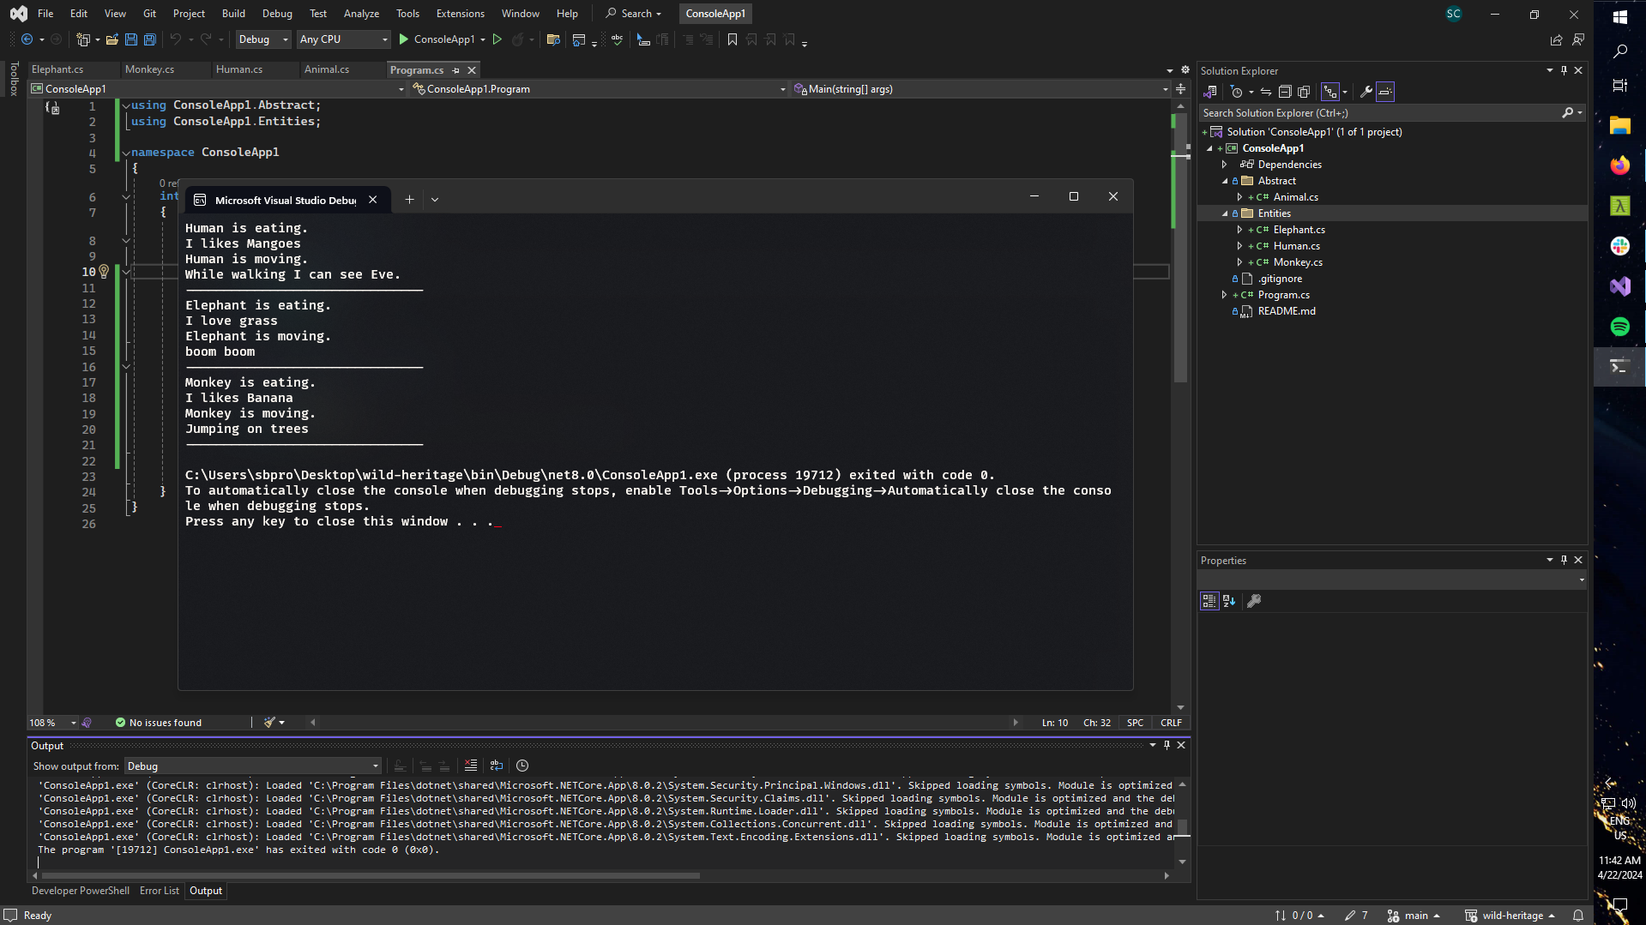Image resolution: width=1646 pixels, height=925 pixels.
Task: Click the Save All toolbar icon
Action: click(149, 39)
